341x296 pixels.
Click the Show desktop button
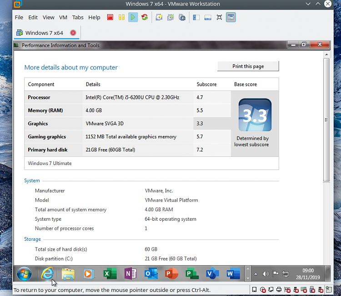click(x=328, y=274)
